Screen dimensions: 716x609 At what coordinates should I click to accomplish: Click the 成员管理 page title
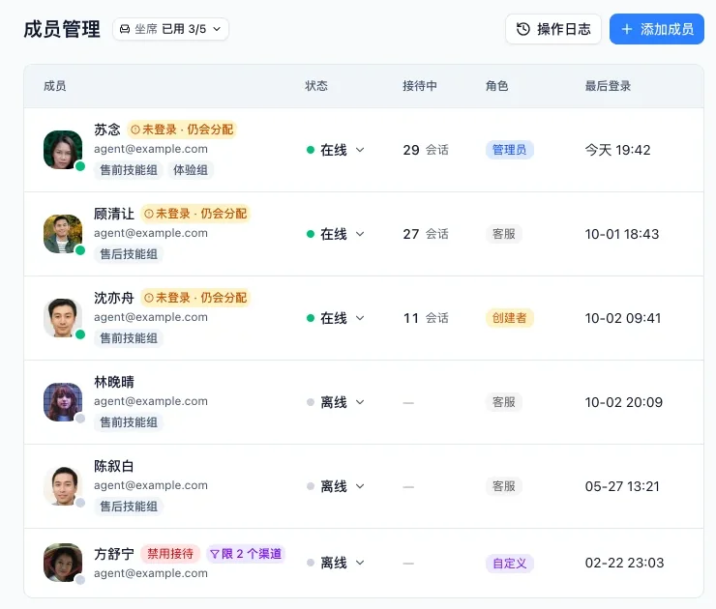62,29
